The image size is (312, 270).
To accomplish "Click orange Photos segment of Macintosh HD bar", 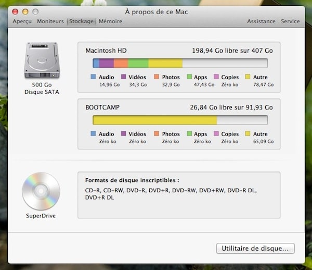I will pyautogui.click(x=121, y=63).
